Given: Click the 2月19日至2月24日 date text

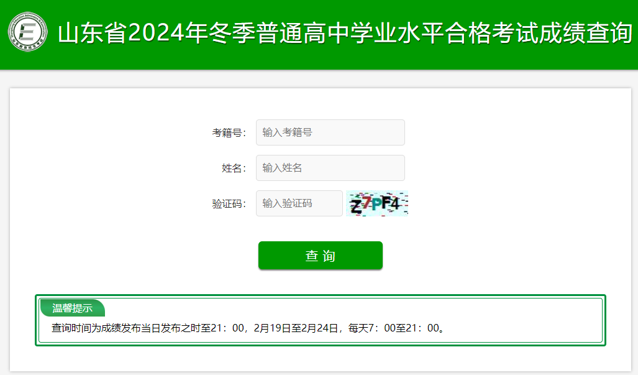Looking at the screenshot, I should [x=296, y=328].
